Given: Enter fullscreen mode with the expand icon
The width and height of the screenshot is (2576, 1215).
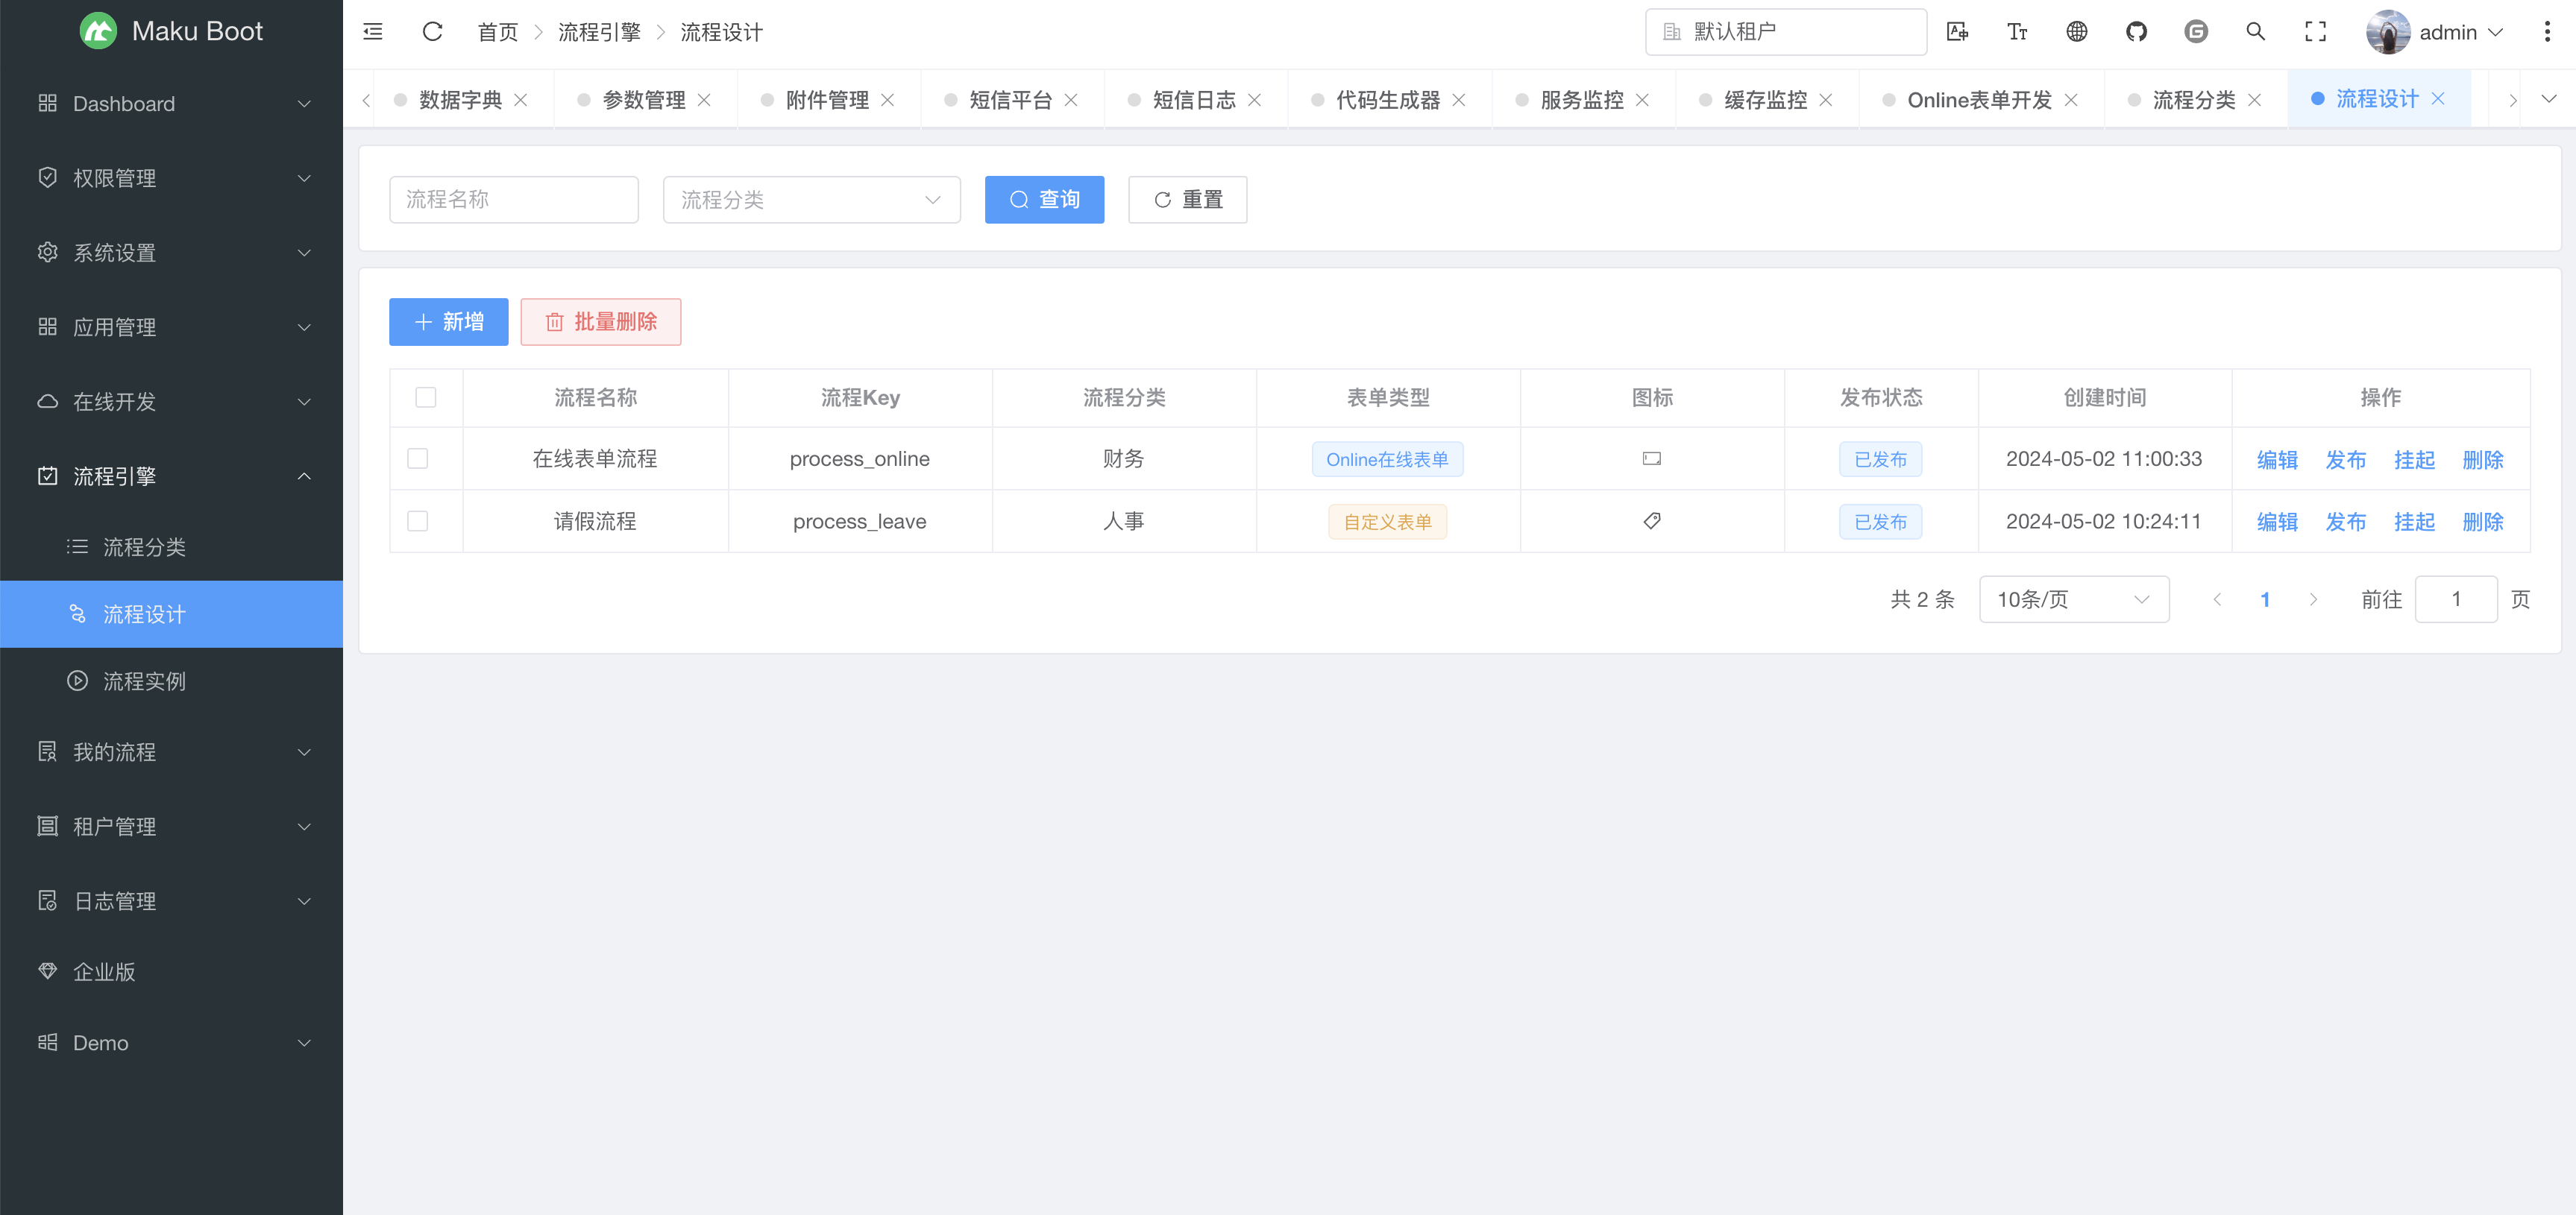Looking at the screenshot, I should point(2315,32).
